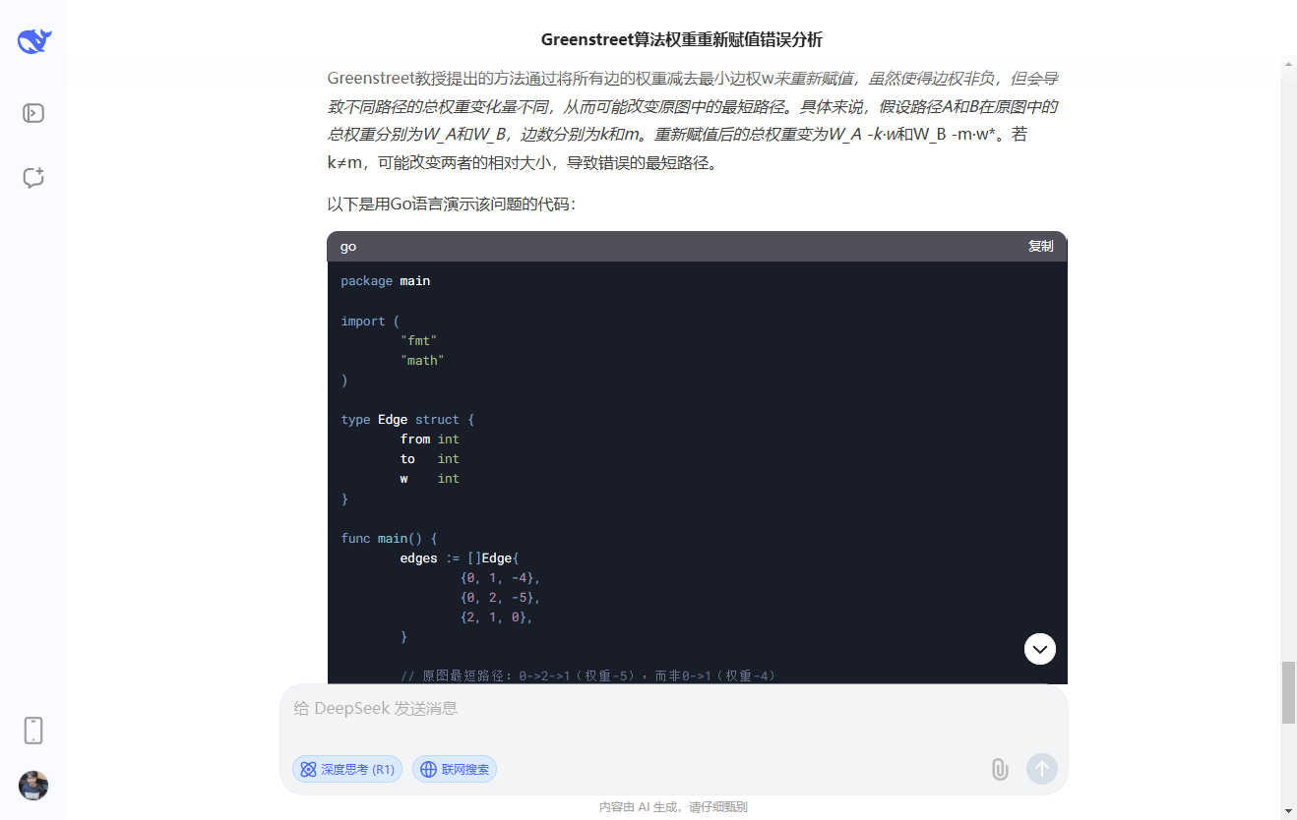Collapse the sidebar with panel icon
The width and height of the screenshot is (1297, 820).
(32, 112)
